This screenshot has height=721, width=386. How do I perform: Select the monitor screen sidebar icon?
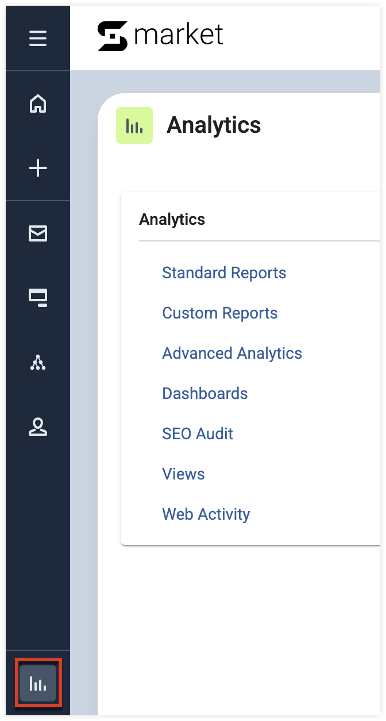pyautogui.click(x=38, y=297)
